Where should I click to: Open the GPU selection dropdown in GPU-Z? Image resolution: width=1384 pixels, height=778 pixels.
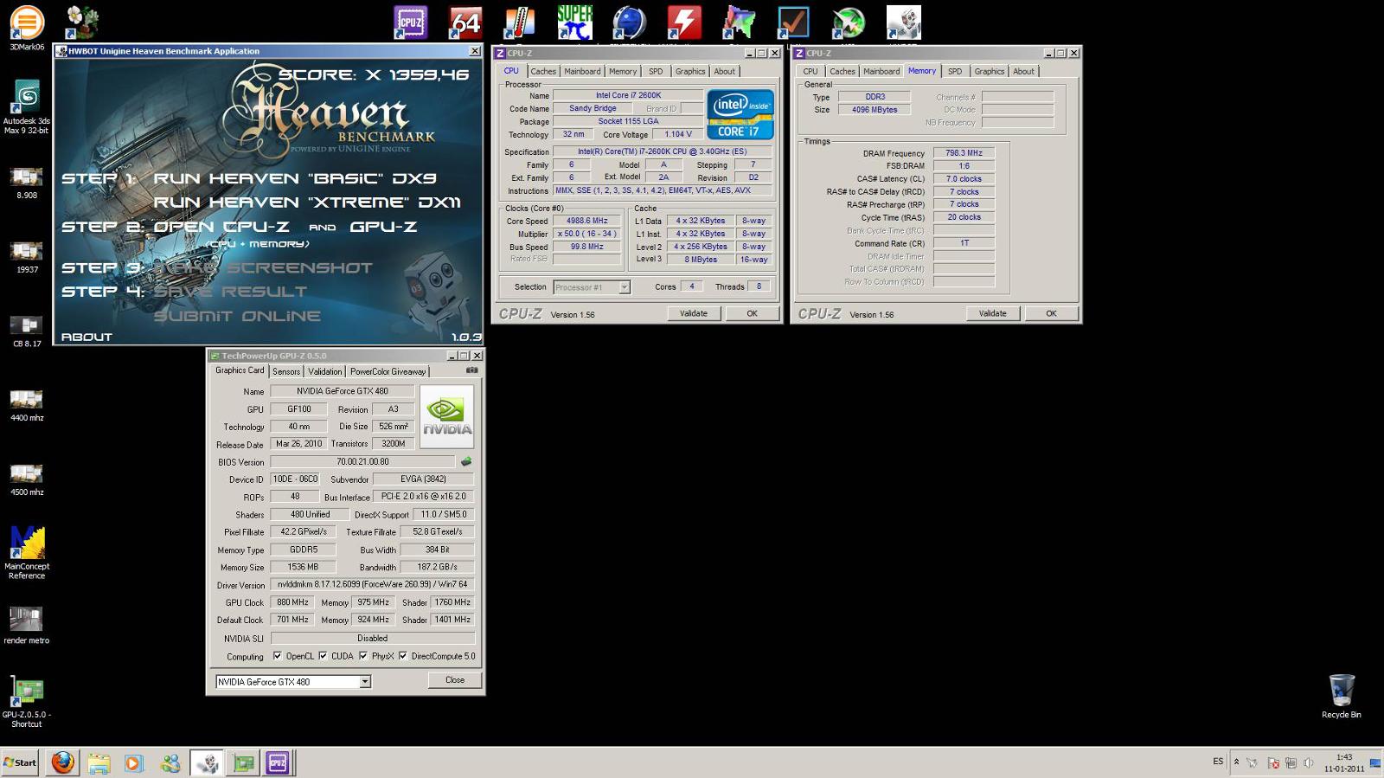[x=365, y=682]
